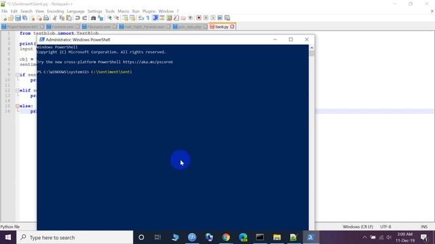Click the Zoom Out toolbar icon
The image size is (435, 244).
tap(116, 18)
